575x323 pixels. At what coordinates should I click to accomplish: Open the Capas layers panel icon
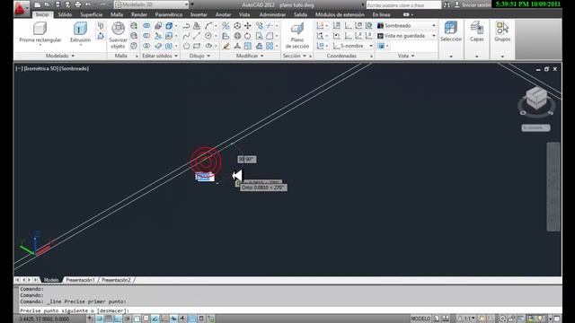pyautogui.click(x=477, y=32)
